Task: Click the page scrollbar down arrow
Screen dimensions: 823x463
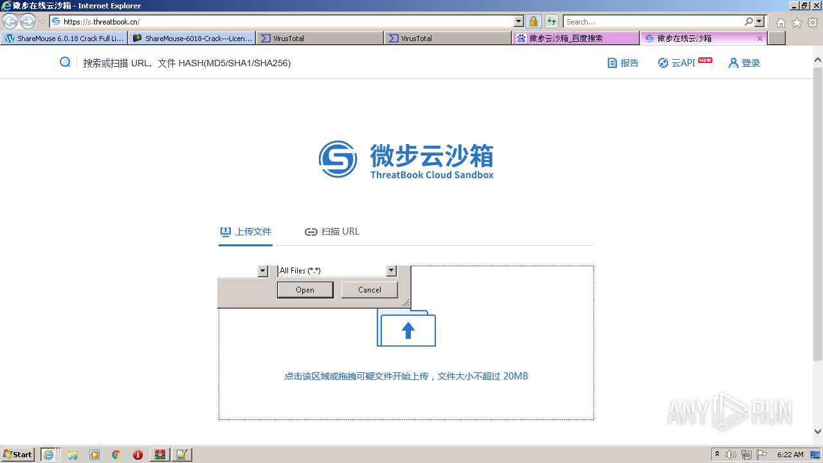Action: pyautogui.click(x=817, y=431)
